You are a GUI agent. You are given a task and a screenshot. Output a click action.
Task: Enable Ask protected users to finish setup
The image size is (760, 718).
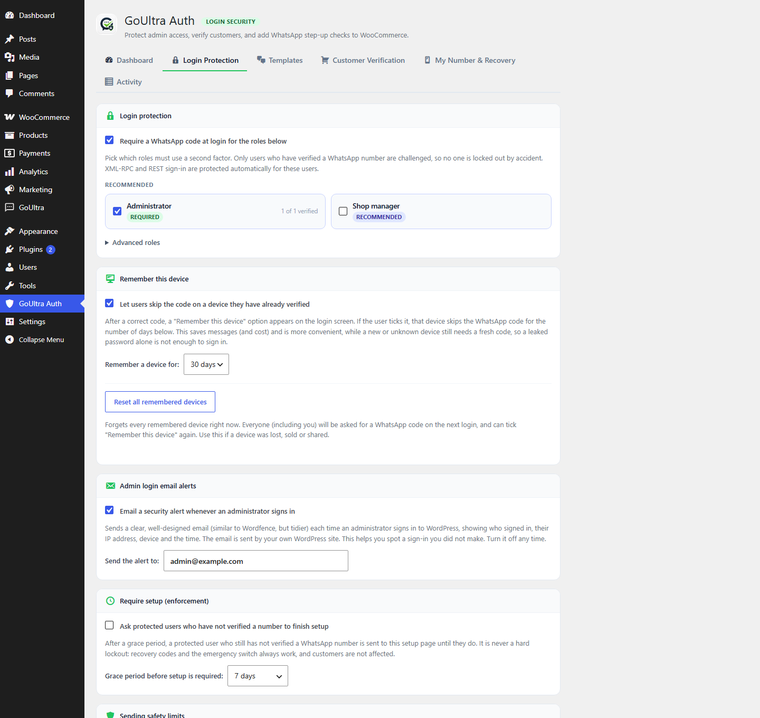[109, 625]
